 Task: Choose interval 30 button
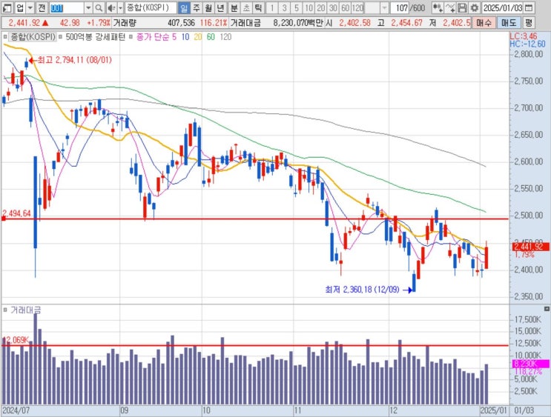point(333,7)
